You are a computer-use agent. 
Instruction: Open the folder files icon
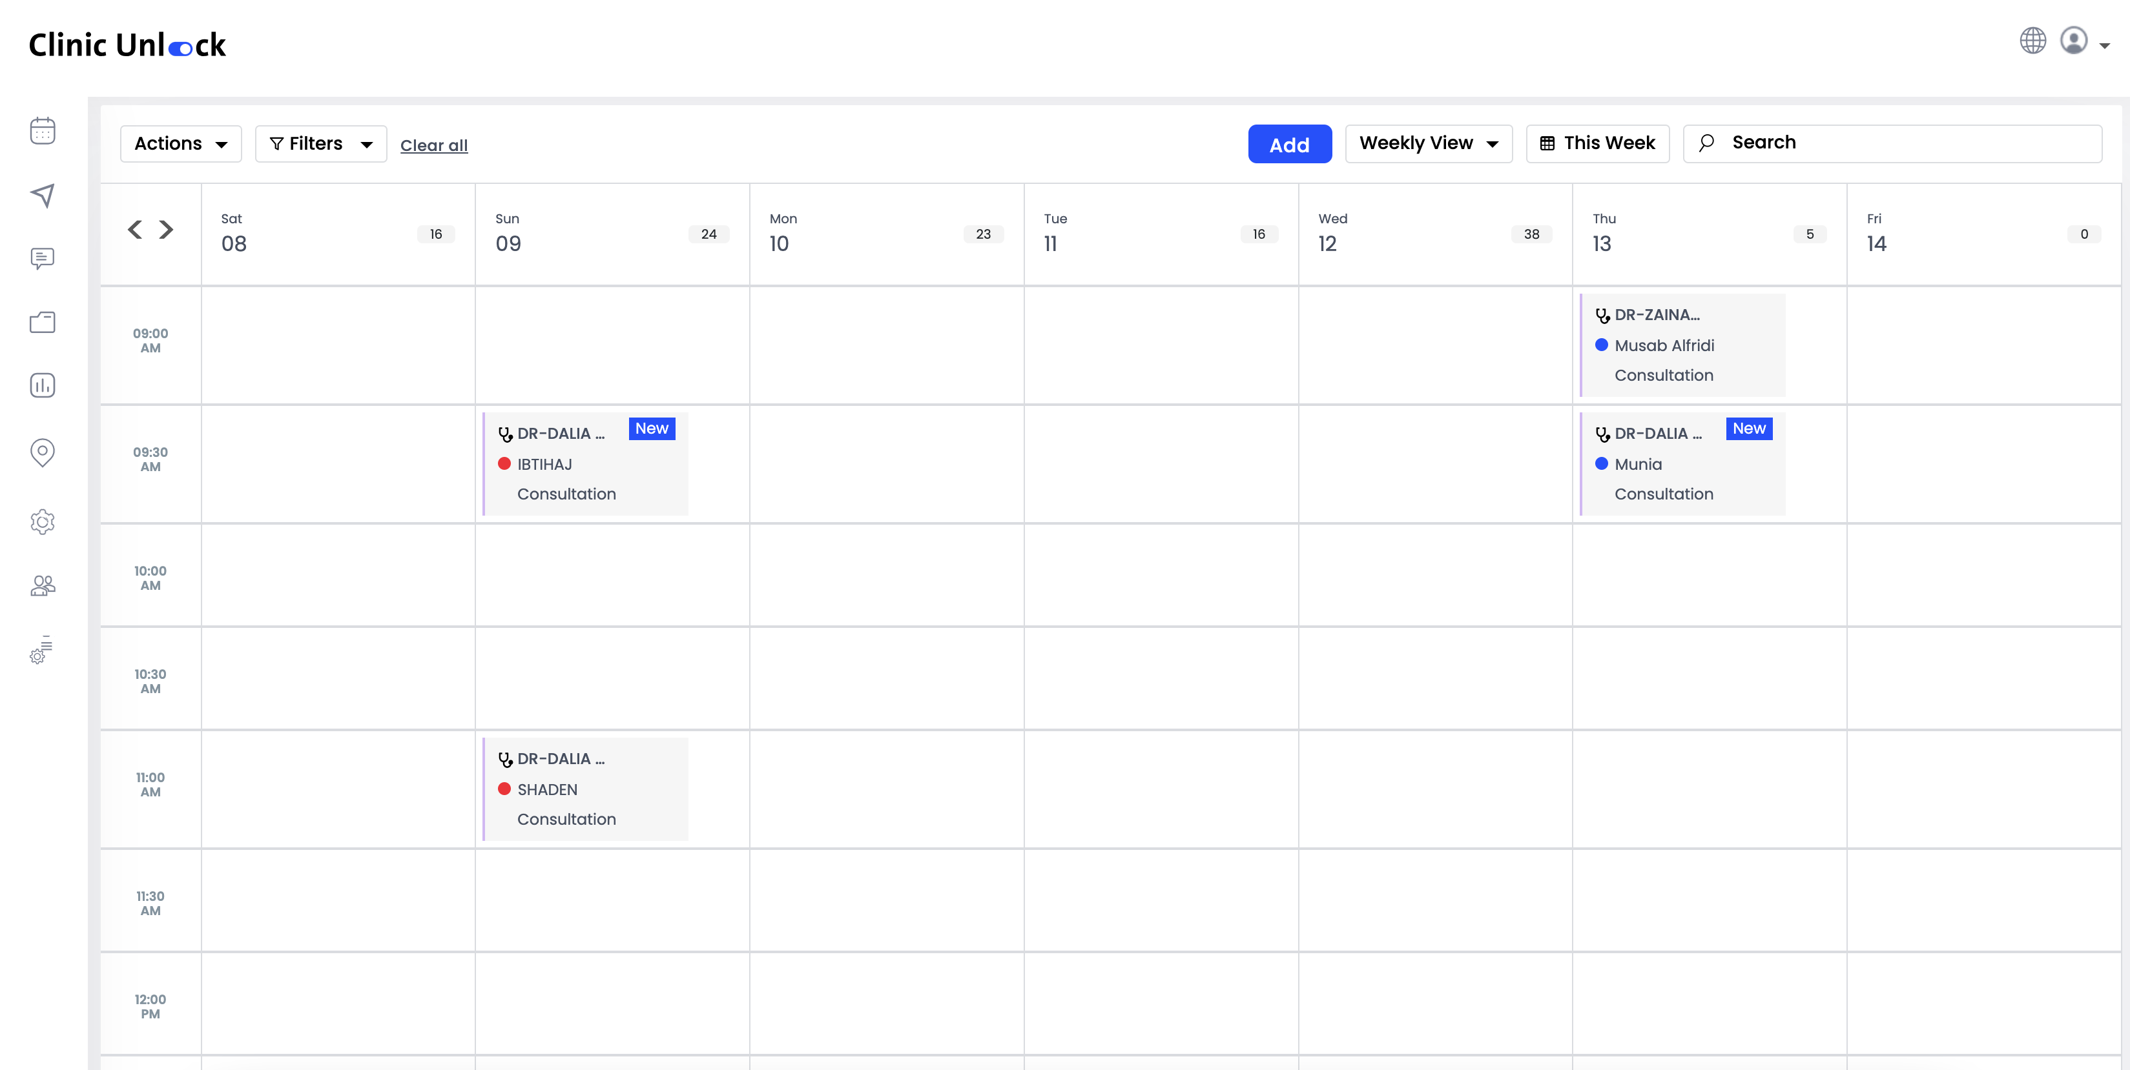pyautogui.click(x=42, y=322)
